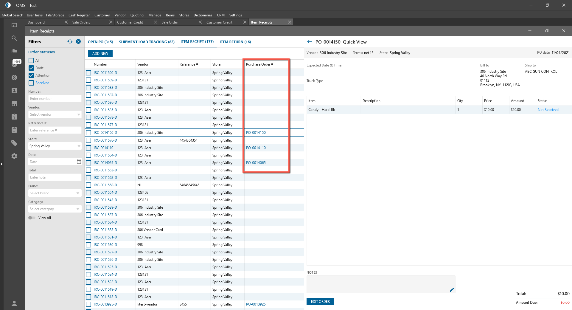
Task: Select the checkbox for row IRC-0011590-D
Action: coord(88,73)
